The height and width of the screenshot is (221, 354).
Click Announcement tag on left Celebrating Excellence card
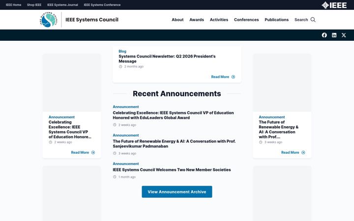coord(61,117)
